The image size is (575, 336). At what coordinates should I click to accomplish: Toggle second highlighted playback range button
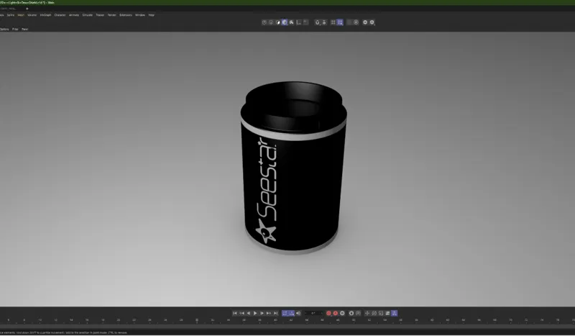[x=292, y=313]
